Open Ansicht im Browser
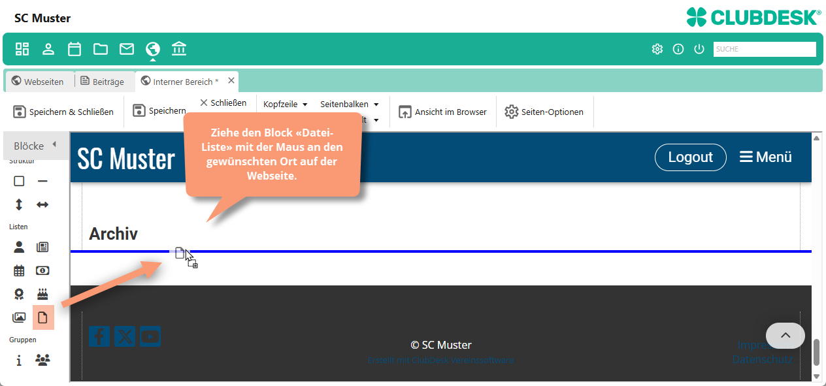This screenshot has width=826, height=386. [443, 112]
